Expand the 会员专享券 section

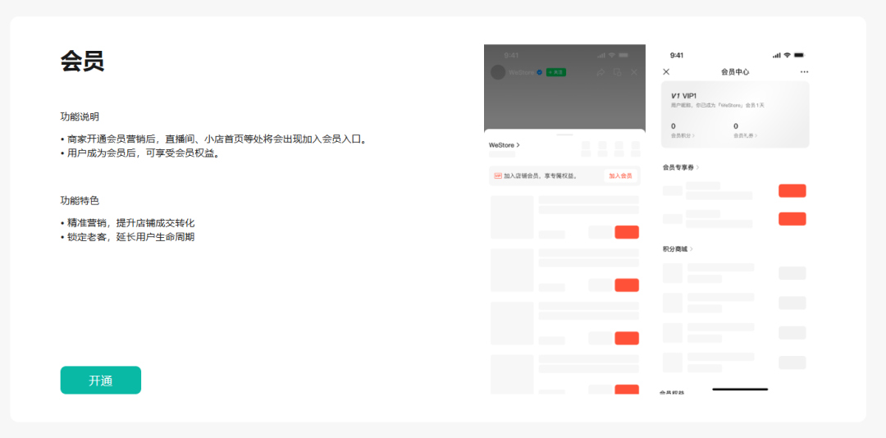click(681, 167)
